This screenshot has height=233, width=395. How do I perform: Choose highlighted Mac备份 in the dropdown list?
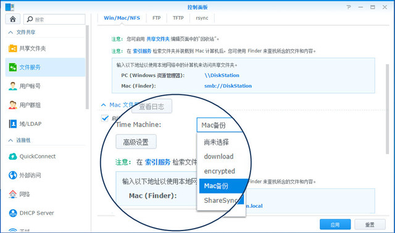[222, 186]
